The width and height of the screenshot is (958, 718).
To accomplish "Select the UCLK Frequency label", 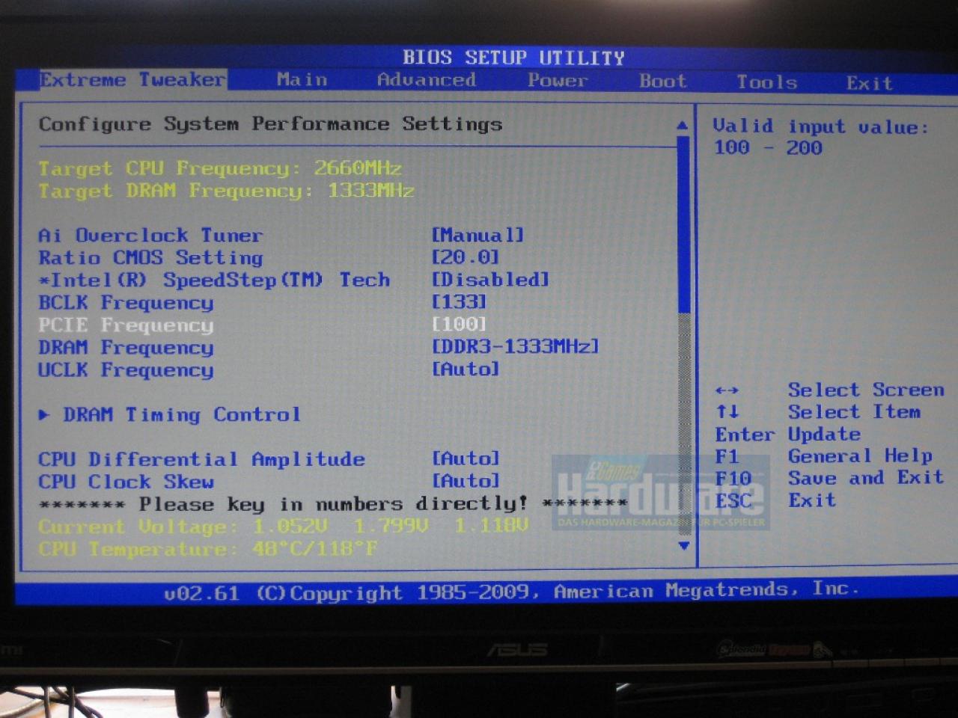I will (x=126, y=370).
